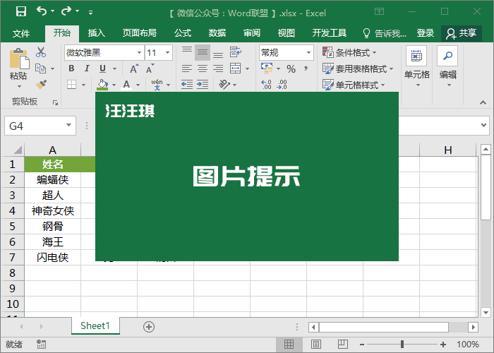Switch to 公式 formulas tab
This screenshot has height=353, width=494.
pos(183,32)
